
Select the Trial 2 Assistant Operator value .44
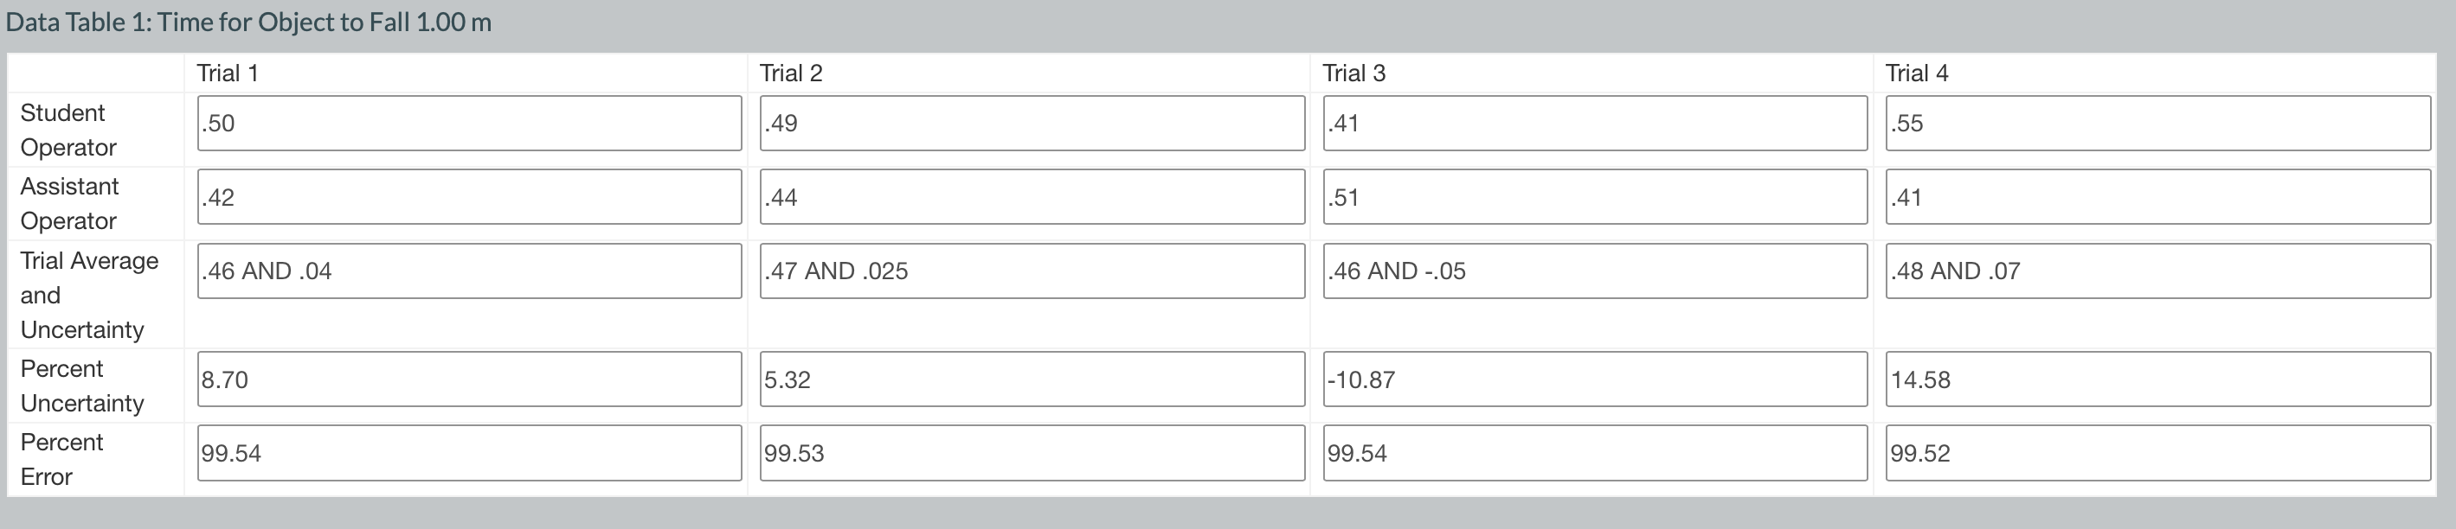point(1032,197)
